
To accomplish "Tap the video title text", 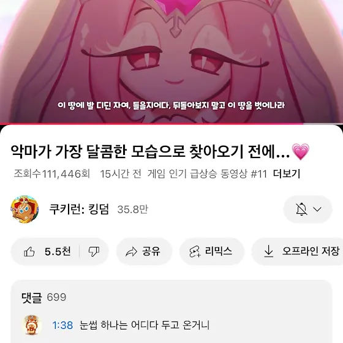I will coord(160,152).
